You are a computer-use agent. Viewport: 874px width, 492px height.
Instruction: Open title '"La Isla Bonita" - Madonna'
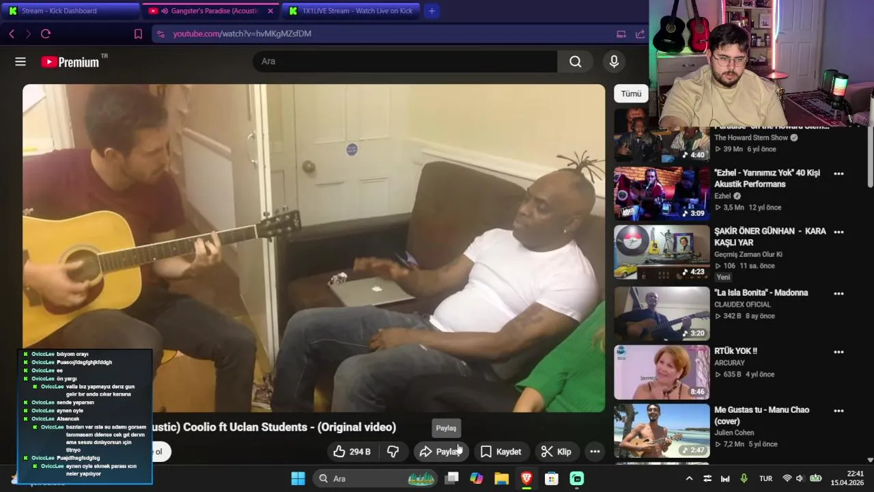pos(761,292)
